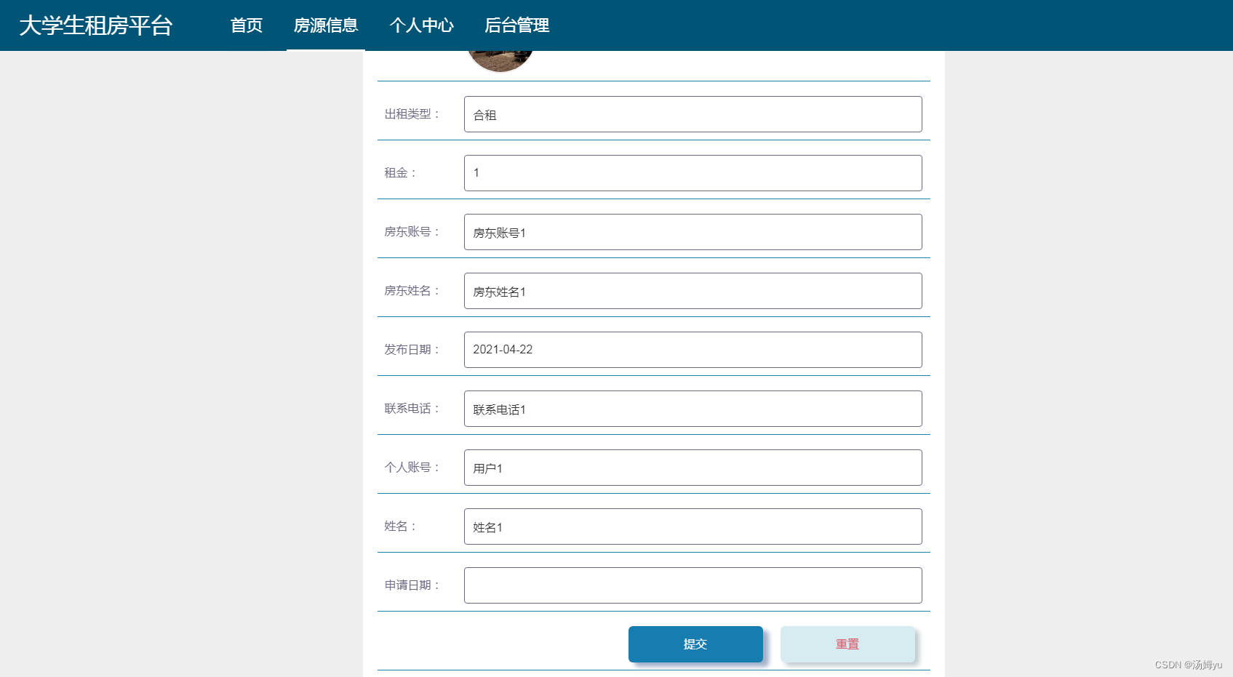Select the 房源信息 navigation tab
Image resolution: width=1233 pixels, height=677 pixels.
[x=326, y=25]
